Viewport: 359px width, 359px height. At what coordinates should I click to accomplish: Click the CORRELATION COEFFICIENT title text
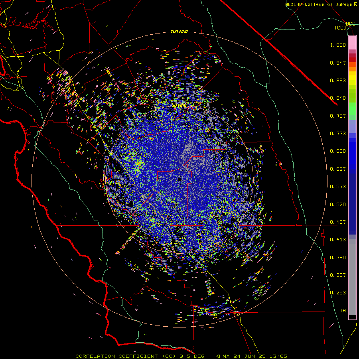116,356
